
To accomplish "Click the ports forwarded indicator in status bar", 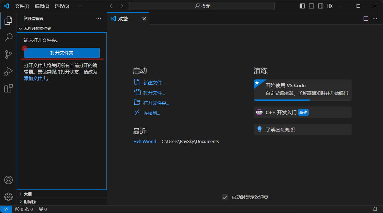I will coord(43,209).
